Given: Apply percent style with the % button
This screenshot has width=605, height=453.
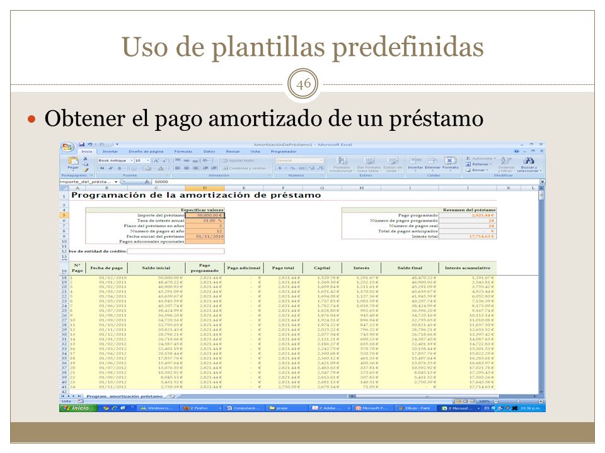Looking at the screenshot, I should [x=293, y=169].
